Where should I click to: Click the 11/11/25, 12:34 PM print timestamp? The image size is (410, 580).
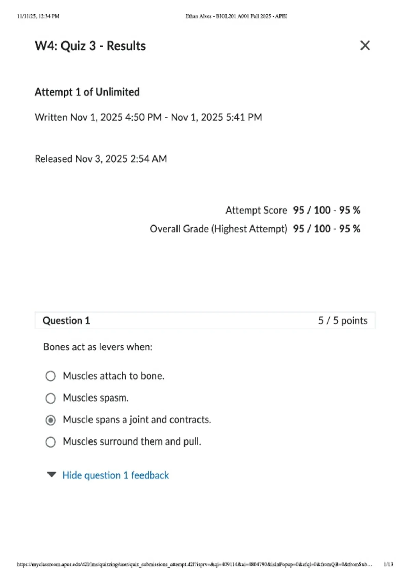[x=38, y=16]
